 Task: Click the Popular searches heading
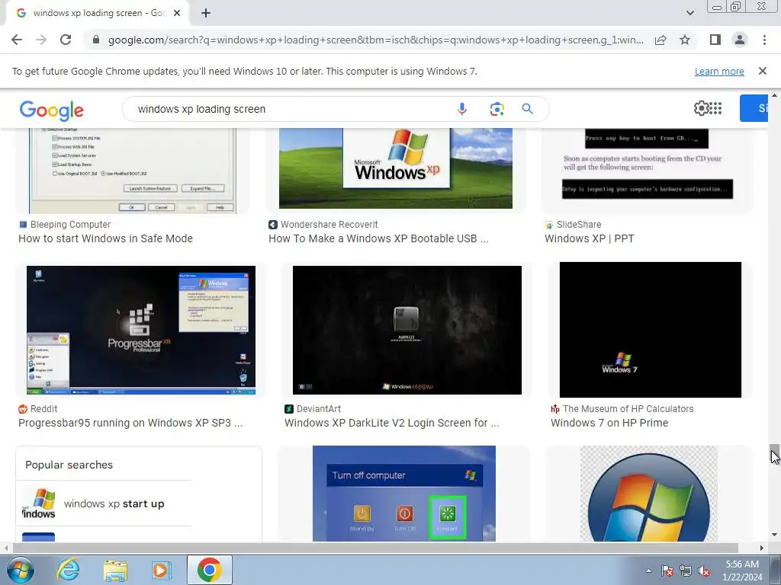[69, 465]
